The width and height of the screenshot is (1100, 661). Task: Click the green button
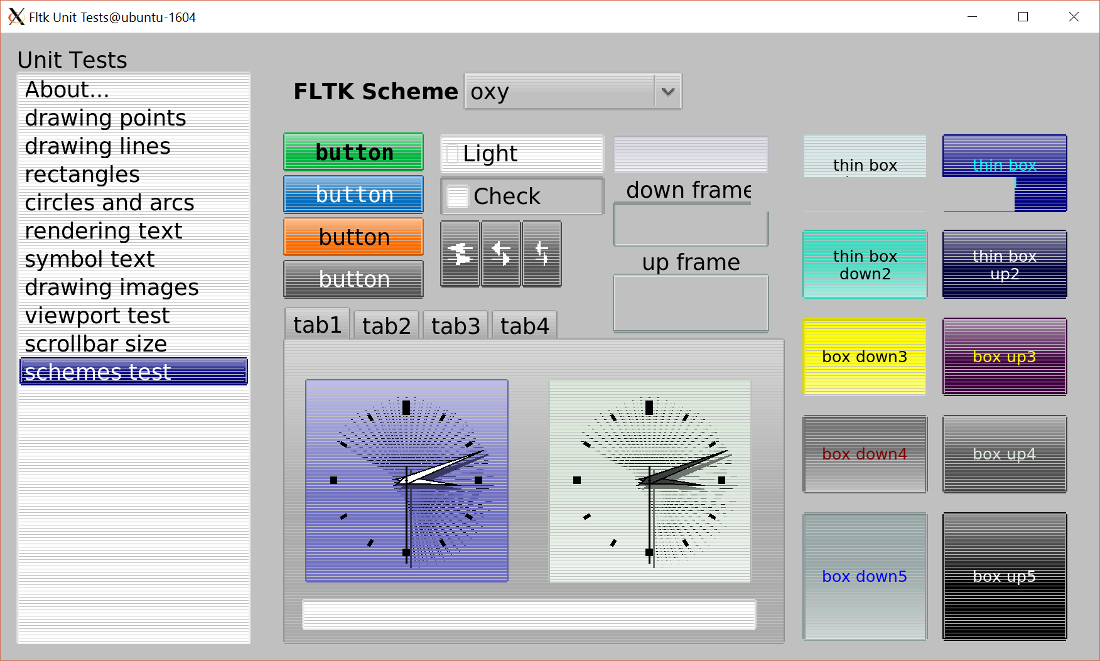tap(353, 152)
